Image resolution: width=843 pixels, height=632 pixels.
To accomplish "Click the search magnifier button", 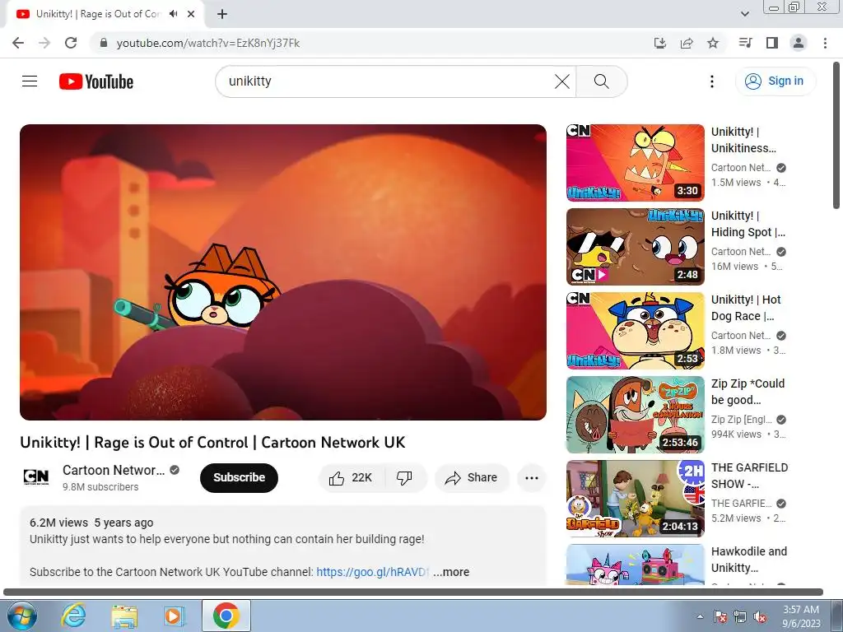I will (x=602, y=81).
